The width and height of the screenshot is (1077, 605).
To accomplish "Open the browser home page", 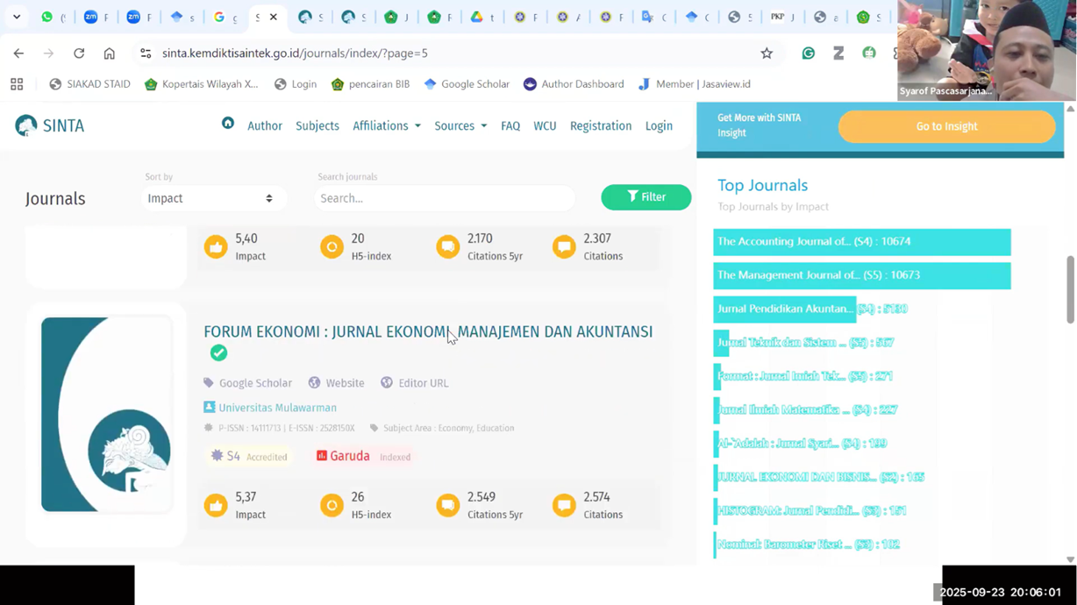I will pyautogui.click(x=109, y=53).
